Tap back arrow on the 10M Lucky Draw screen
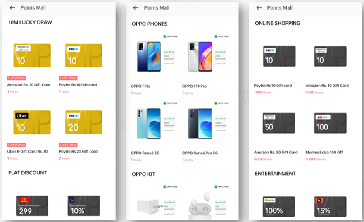 [x=12, y=8]
